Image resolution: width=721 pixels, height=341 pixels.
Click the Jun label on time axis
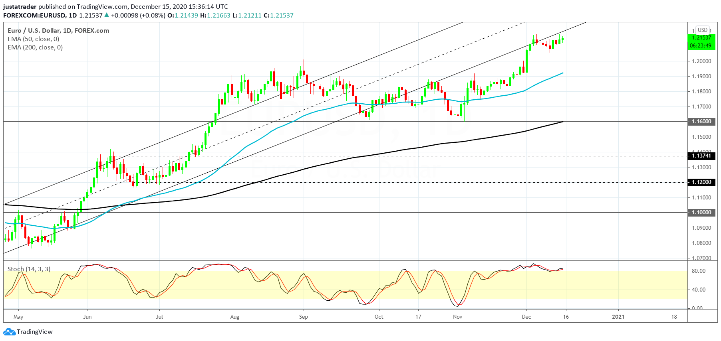(x=87, y=317)
